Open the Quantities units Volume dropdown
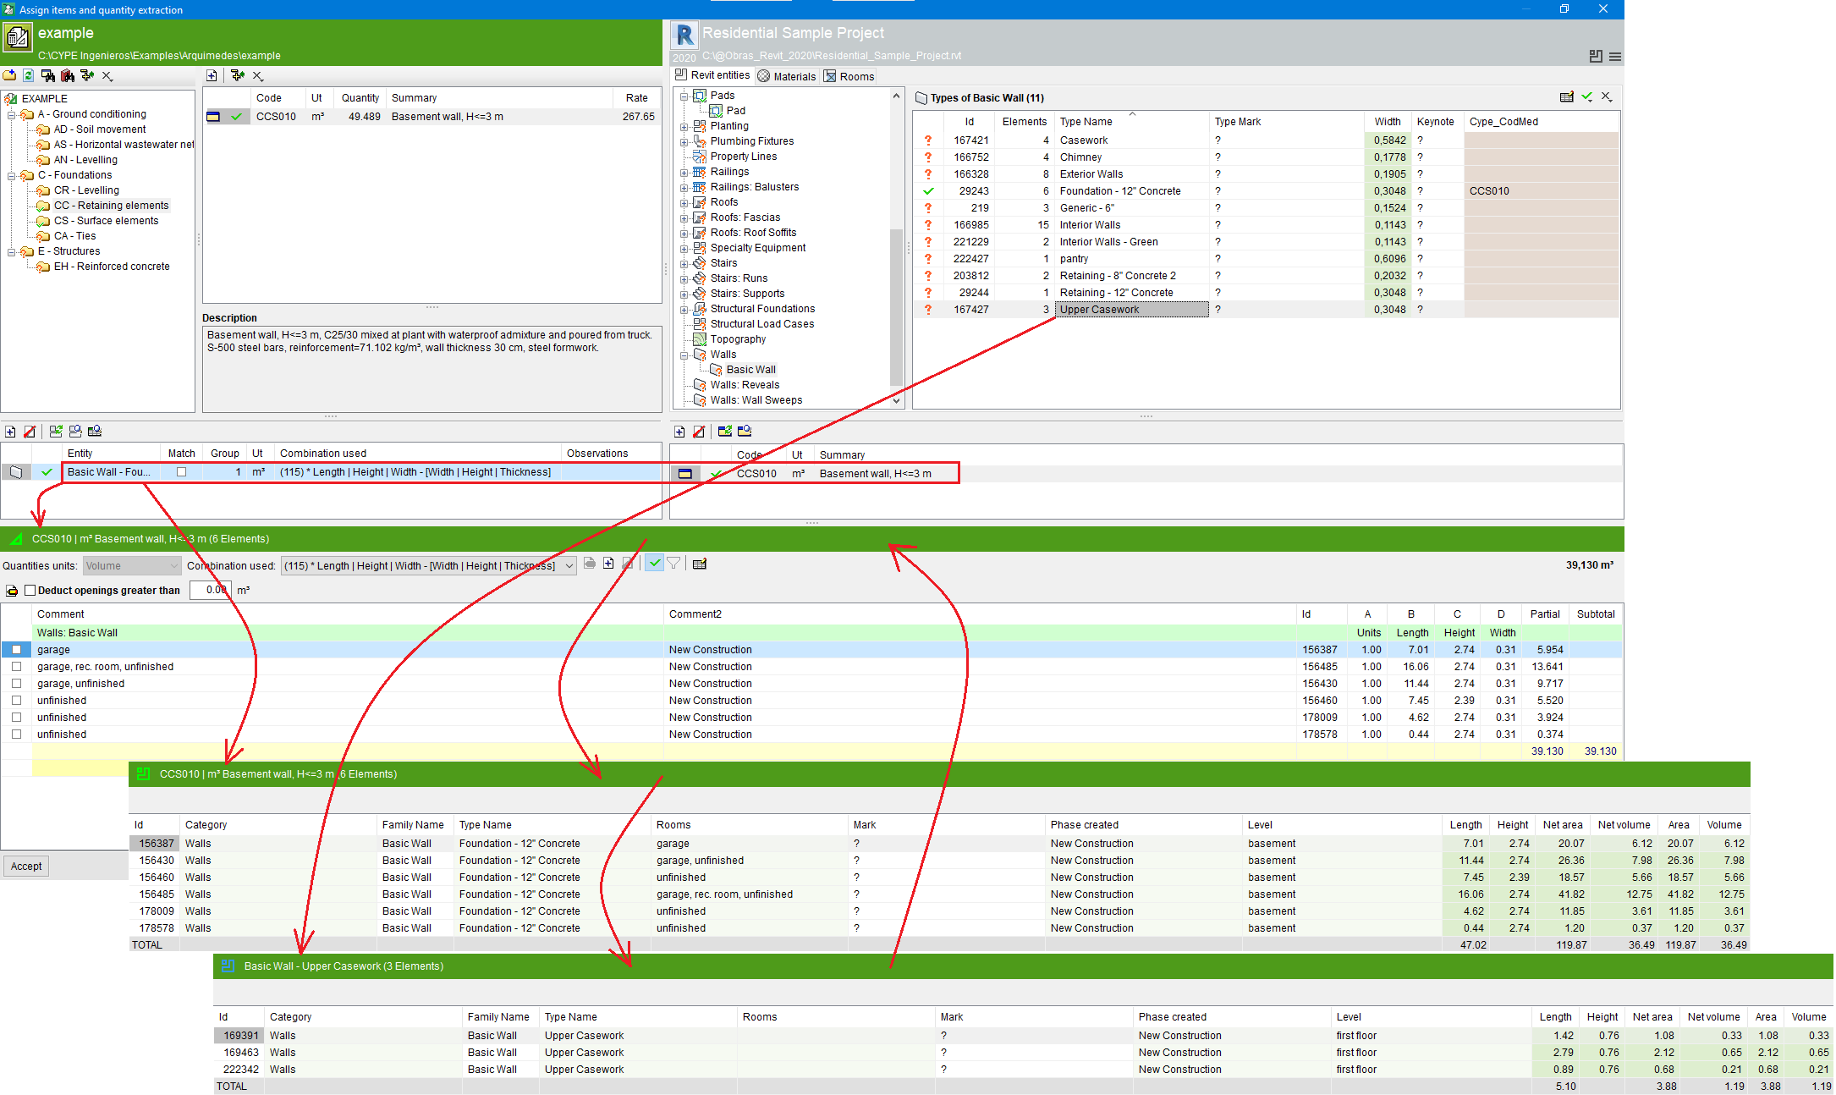The height and width of the screenshot is (1095, 1836). tap(132, 566)
